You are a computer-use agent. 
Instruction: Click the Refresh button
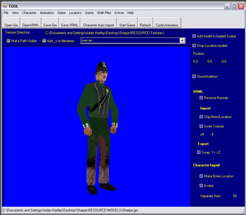tap(145, 23)
